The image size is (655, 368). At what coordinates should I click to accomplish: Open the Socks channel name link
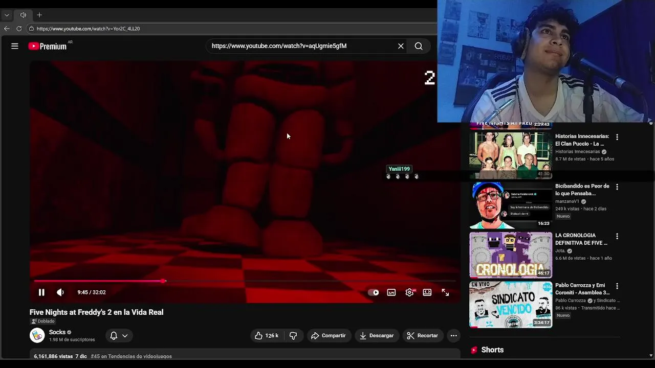[x=57, y=332]
